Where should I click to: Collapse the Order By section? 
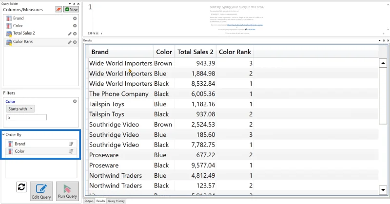(3, 134)
